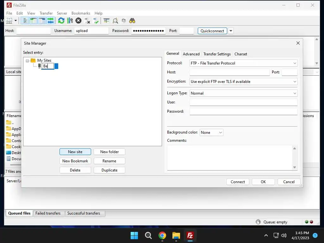Image resolution: width=324 pixels, height=243 pixels.
Task: Show hidden system tray icons
Action: coord(266,235)
